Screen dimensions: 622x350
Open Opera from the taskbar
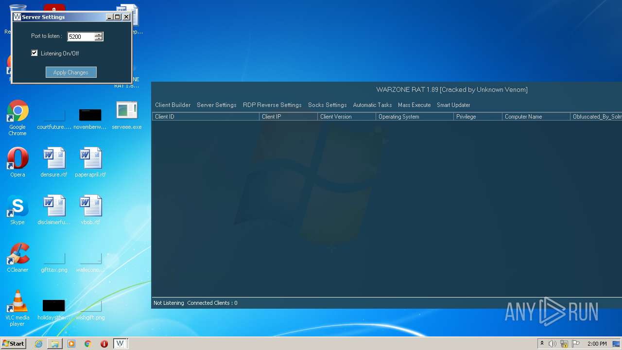pos(104,344)
